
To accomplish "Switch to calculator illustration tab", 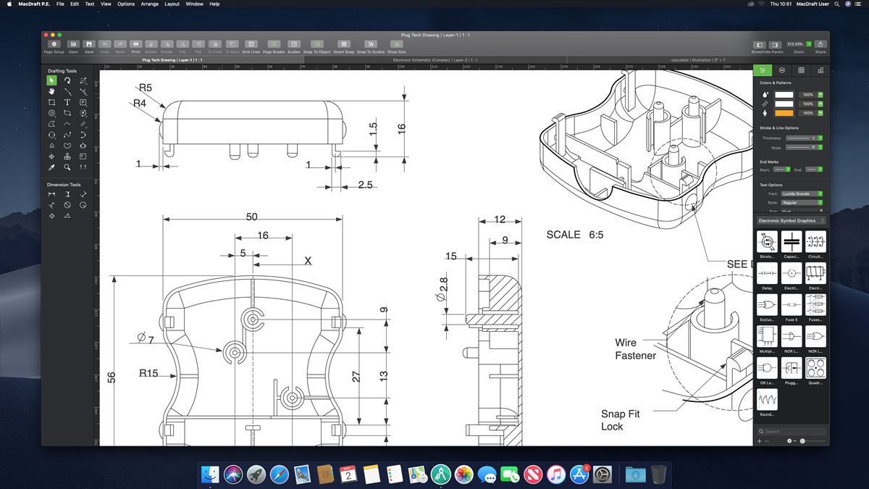I will [x=698, y=60].
